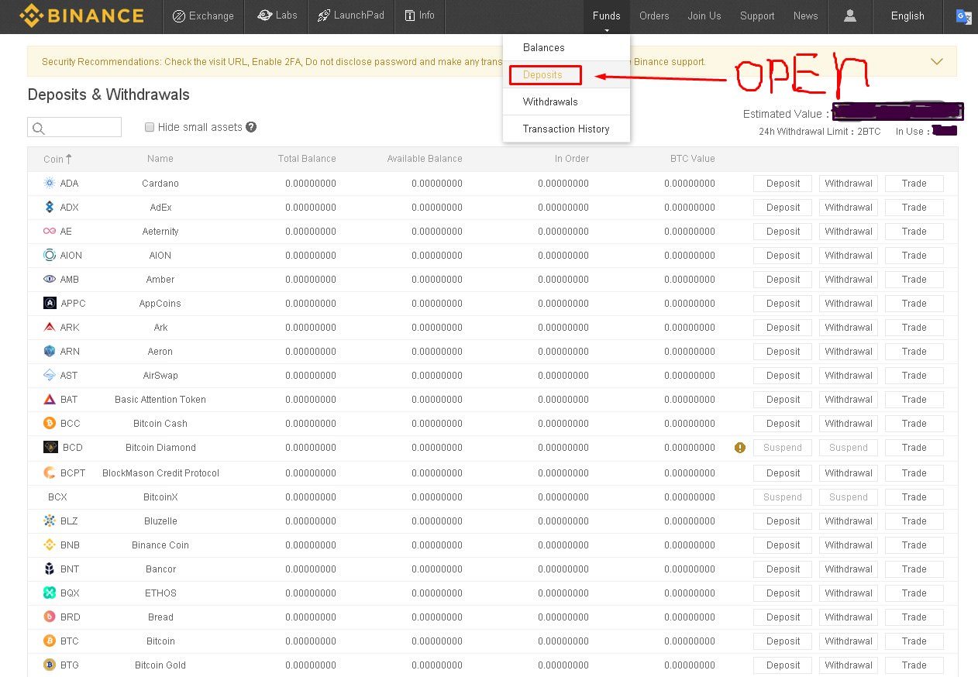This screenshot has width=978, height=677.
Task: Click Withdrawal button for BNB
Action: tap(849, 545)
